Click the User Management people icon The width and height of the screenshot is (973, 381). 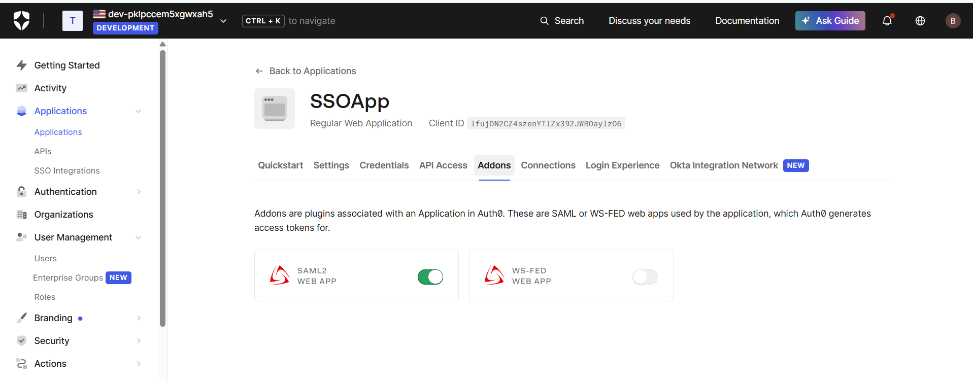pos(21,237)
